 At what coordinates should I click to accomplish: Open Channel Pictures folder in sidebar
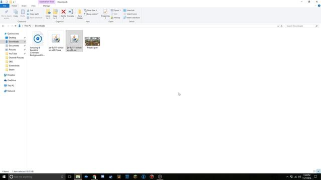tap(16, 58)
